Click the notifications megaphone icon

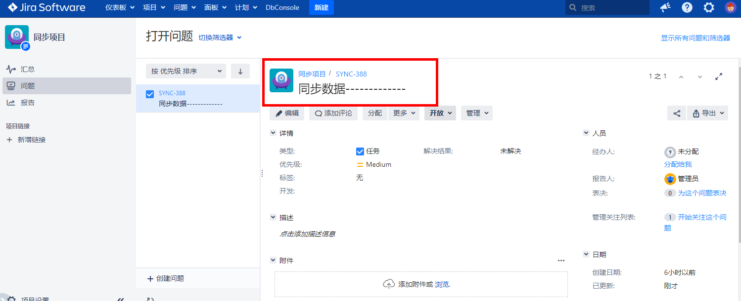665,7
